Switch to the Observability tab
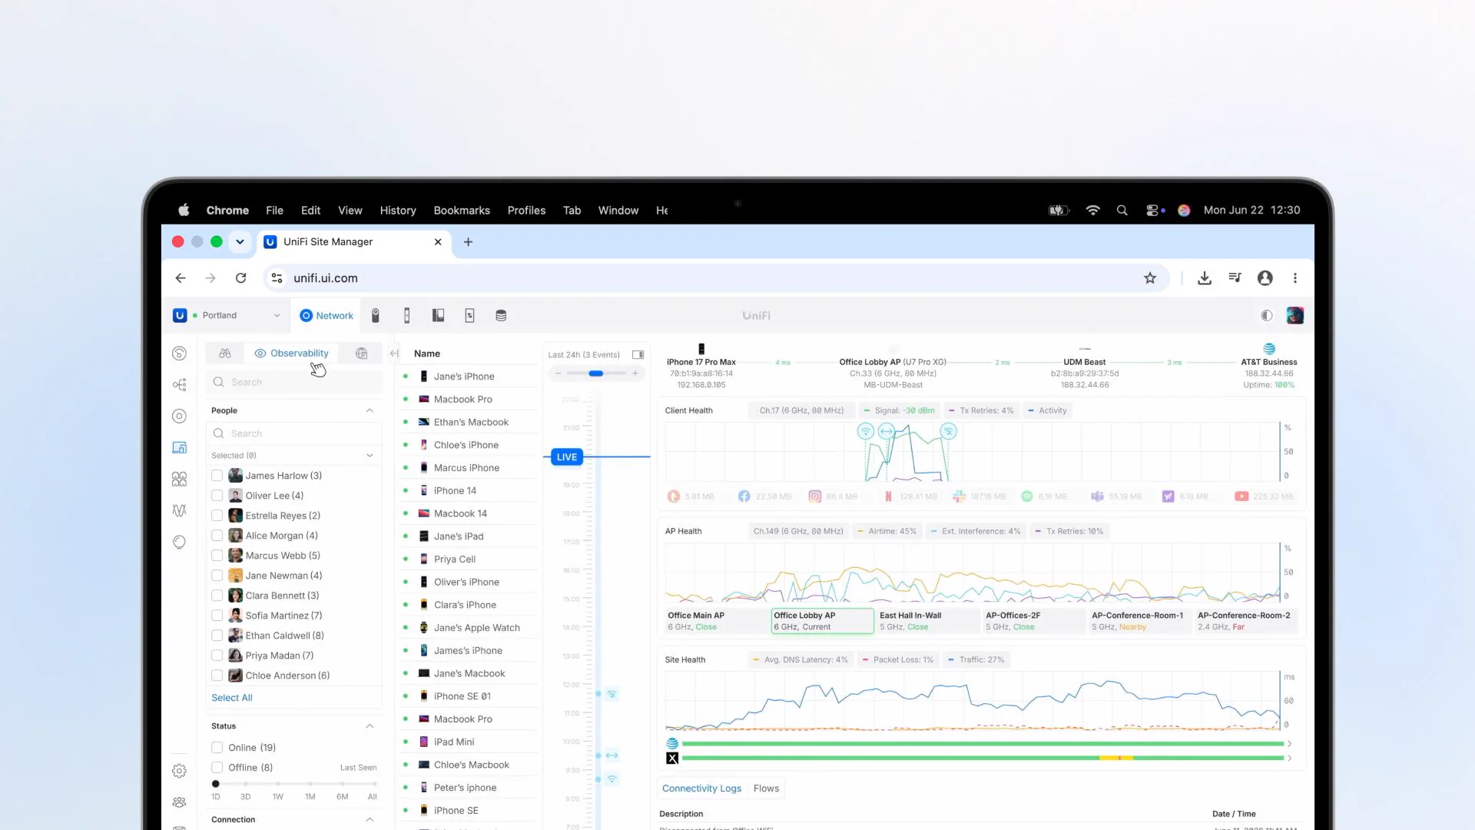Viewport: 1475px width, 830px height. click(x=292, y=354)
